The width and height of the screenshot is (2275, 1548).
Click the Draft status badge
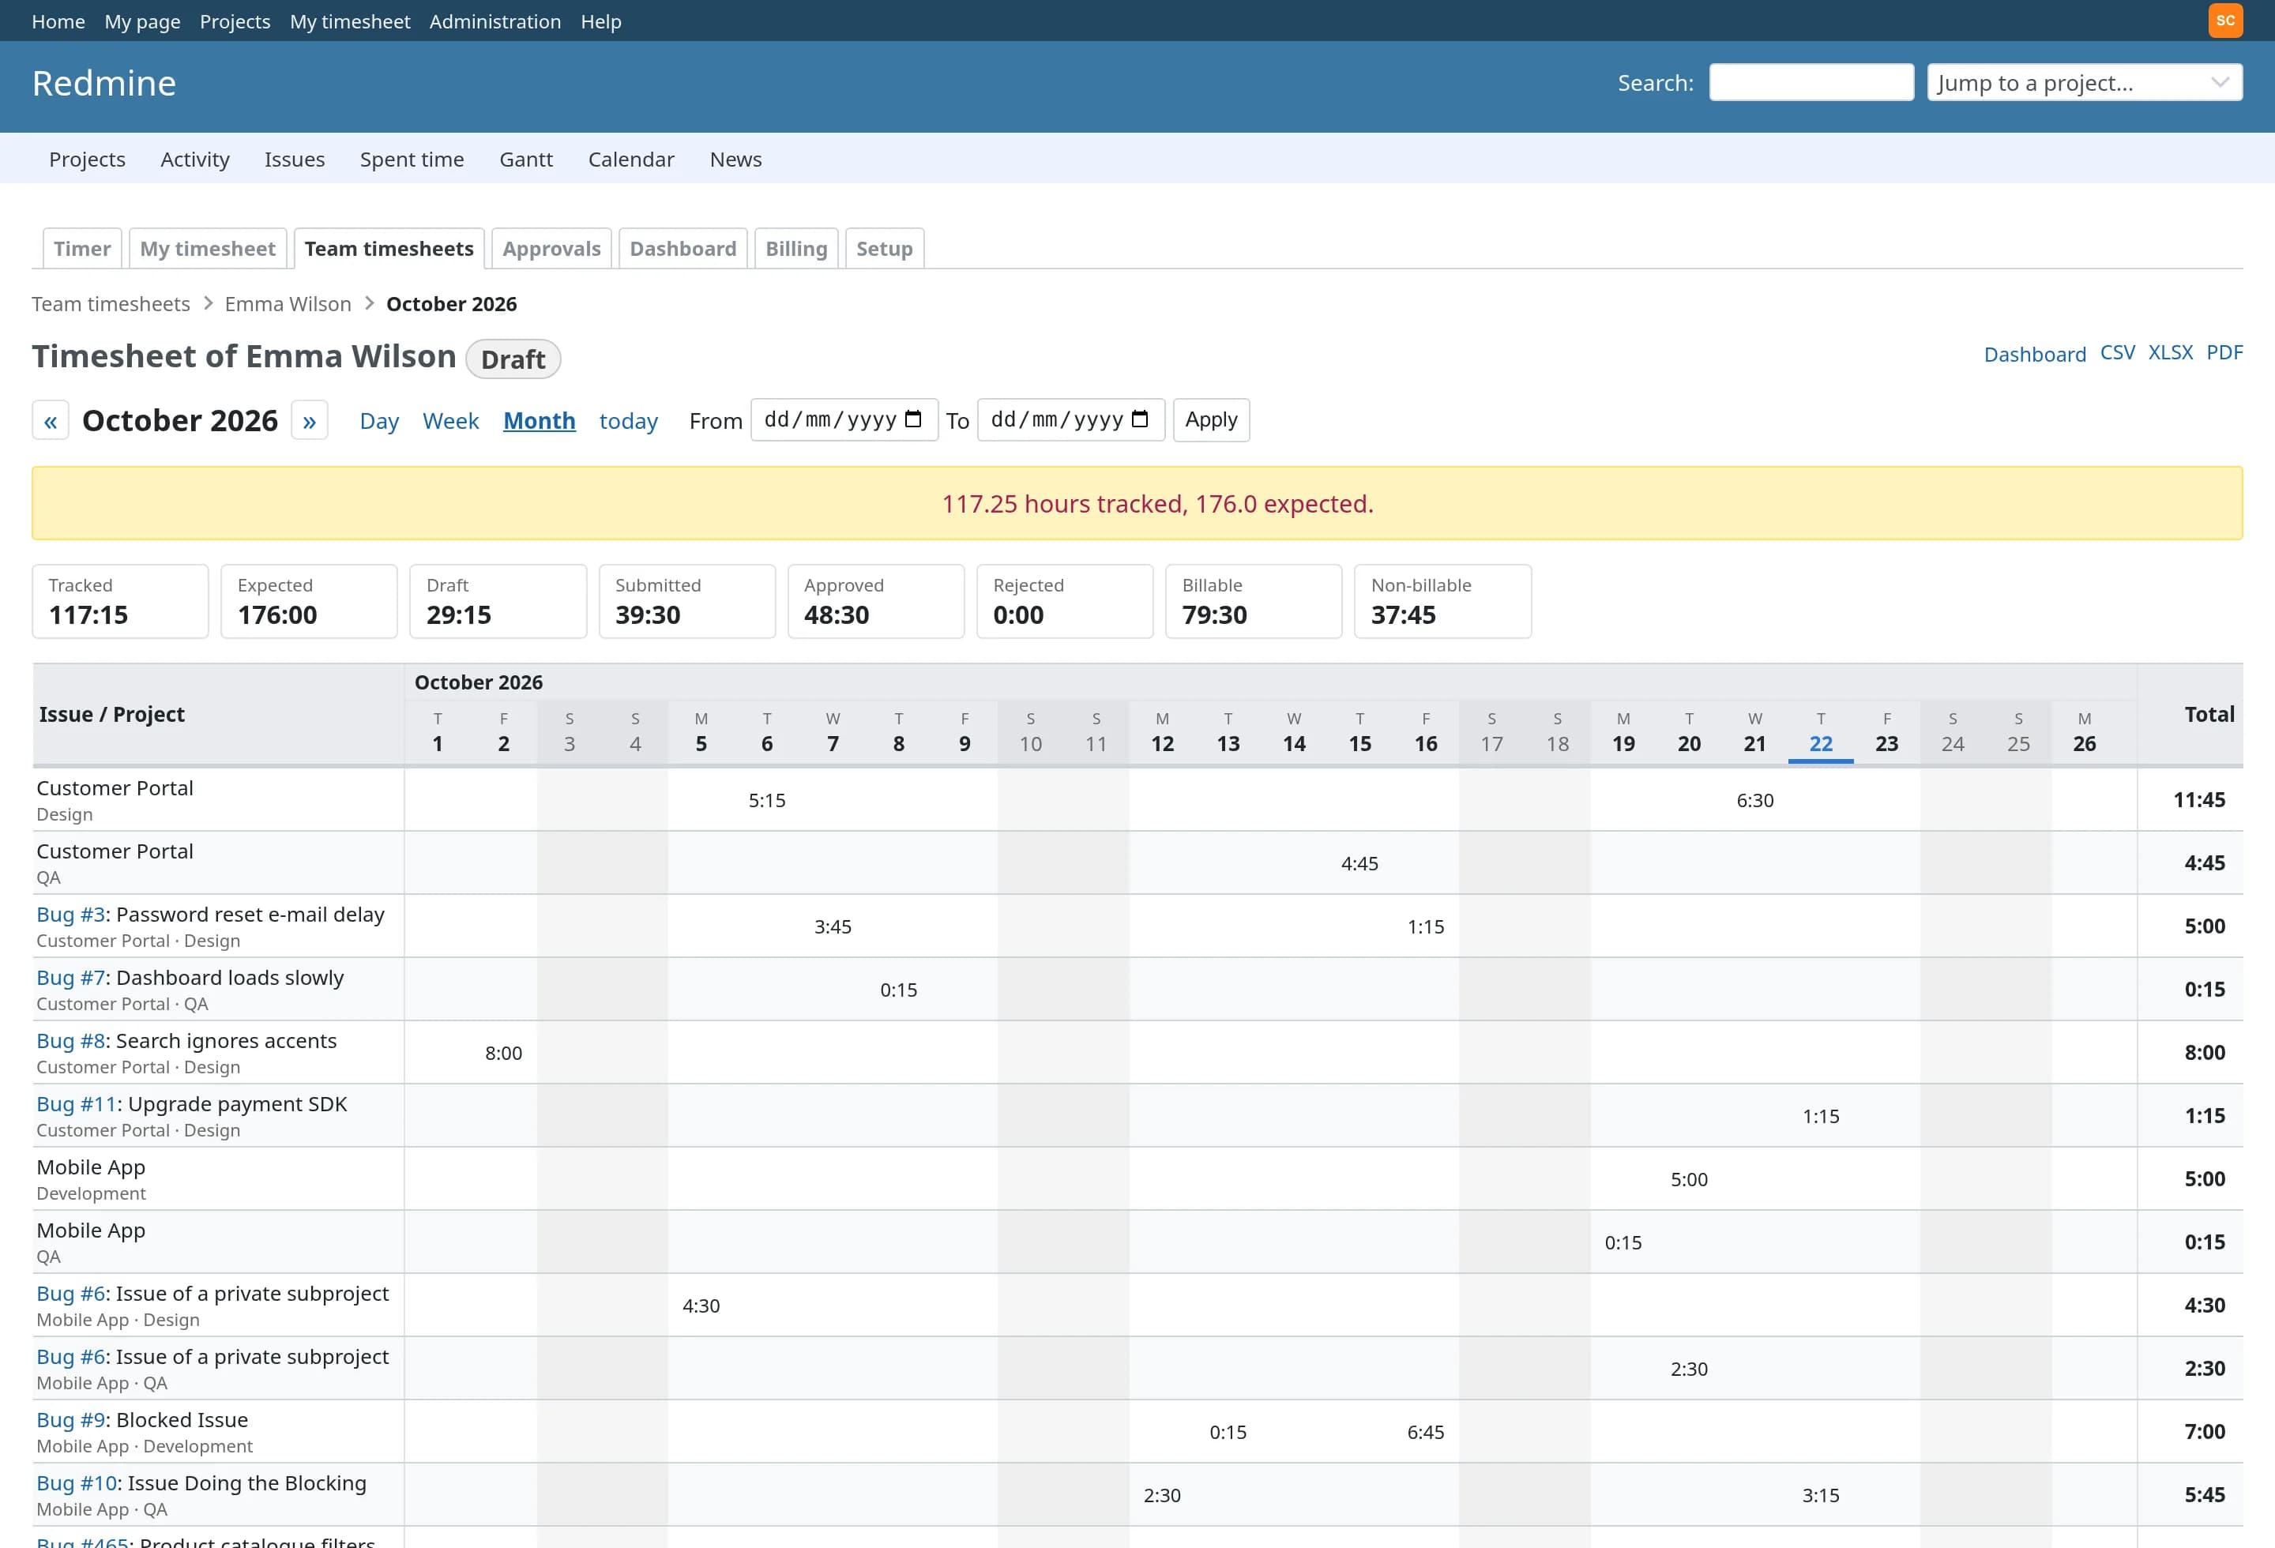coord(513,359)
